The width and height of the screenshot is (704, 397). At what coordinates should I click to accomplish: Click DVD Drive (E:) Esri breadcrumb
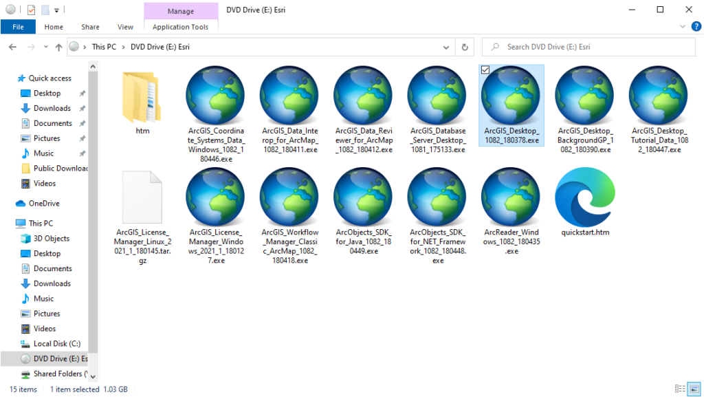pyautogui.click(x=159, y=47)
